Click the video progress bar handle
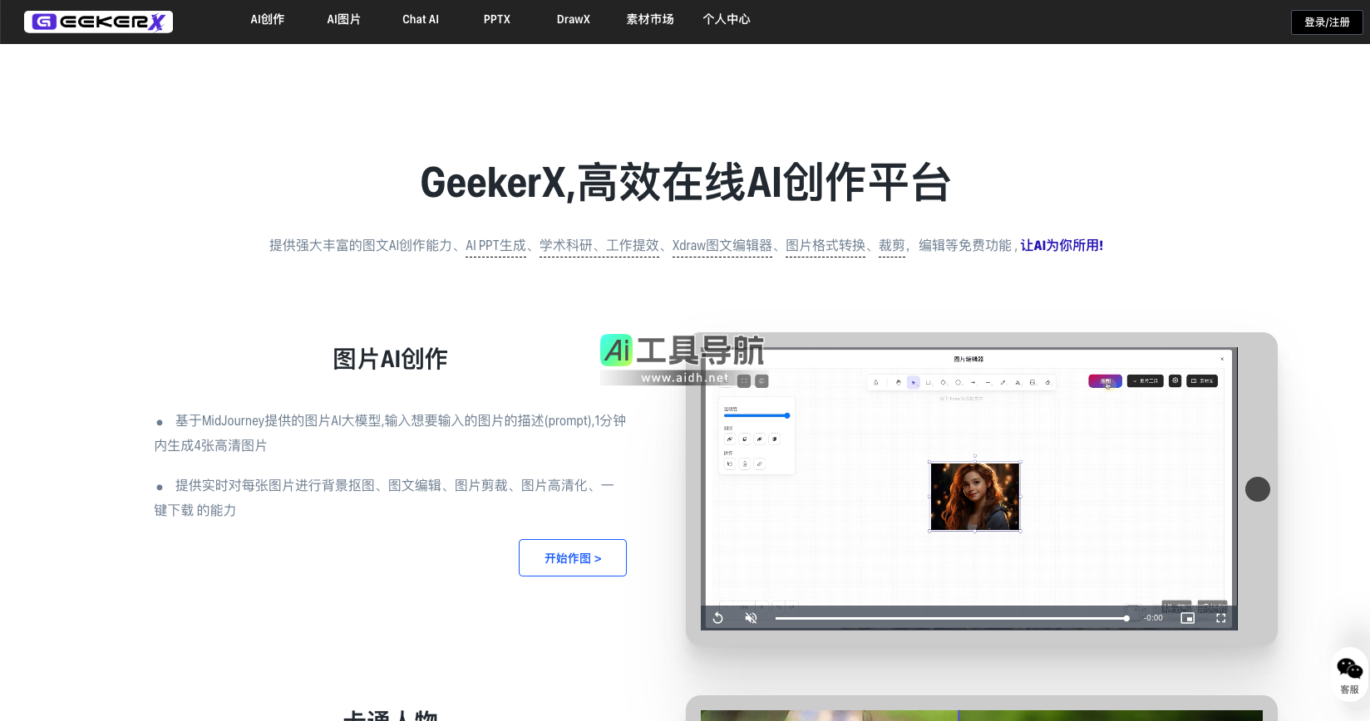Image resolution: width=1370 pixels, height=721 pixels. click(x=1126, y=618)
